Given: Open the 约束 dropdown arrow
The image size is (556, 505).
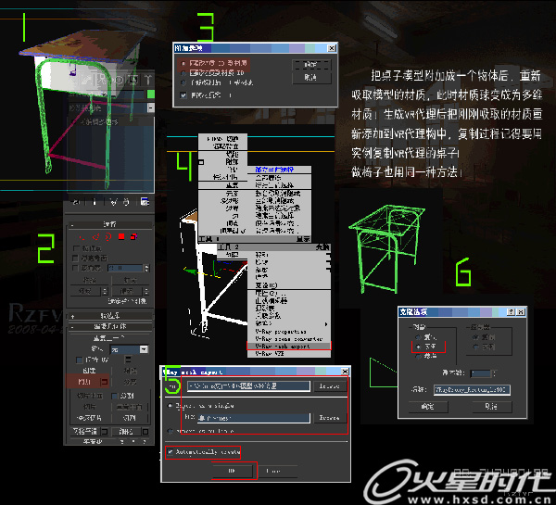Looking at the screenshot, I should point(144,349).
